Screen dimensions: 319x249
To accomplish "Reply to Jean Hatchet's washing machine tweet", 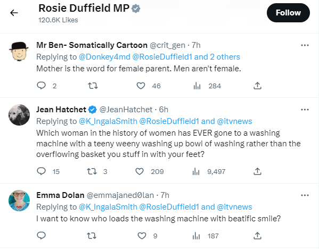I will 41,171.
